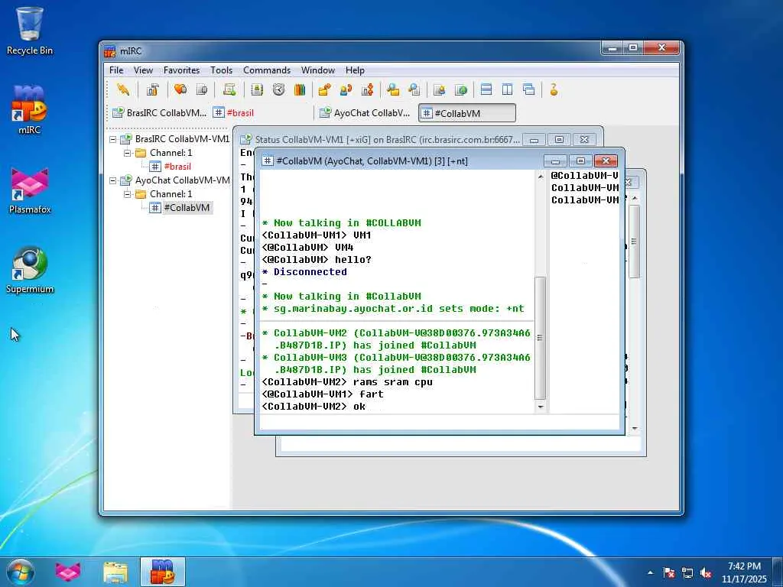The image size is (783, 587).
Task: Open the URLs List globe icon
Action: pos(461,90)
